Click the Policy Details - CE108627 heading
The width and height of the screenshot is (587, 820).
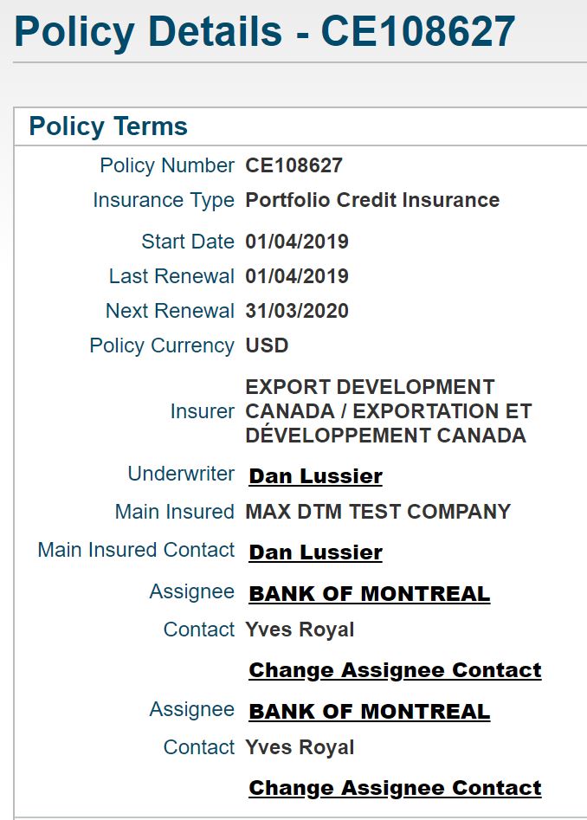(264, 32)
